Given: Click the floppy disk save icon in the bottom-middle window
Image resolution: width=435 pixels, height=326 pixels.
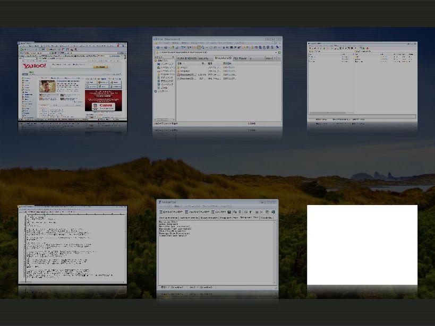Looking at the screenshot, I should 229,212.
